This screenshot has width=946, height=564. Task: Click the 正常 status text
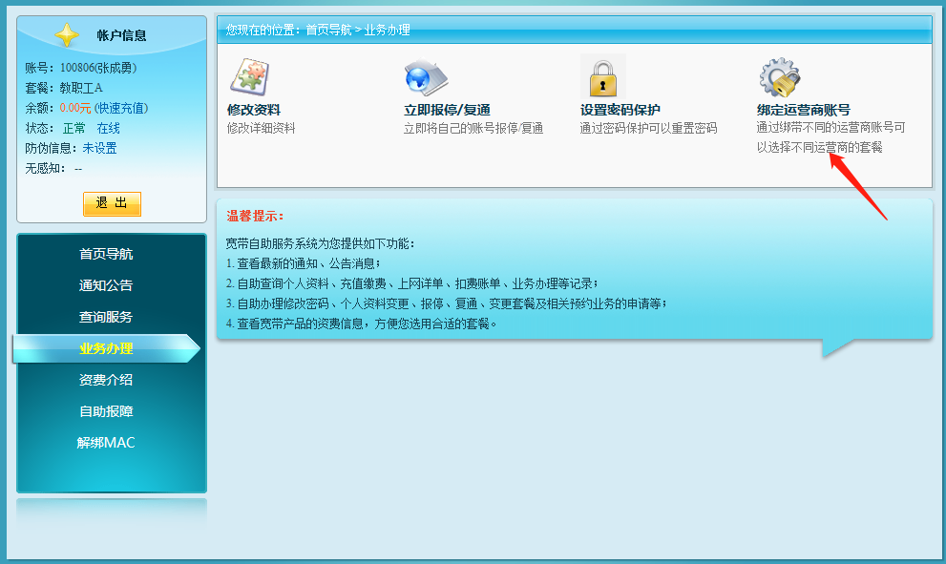click(74, 128)
